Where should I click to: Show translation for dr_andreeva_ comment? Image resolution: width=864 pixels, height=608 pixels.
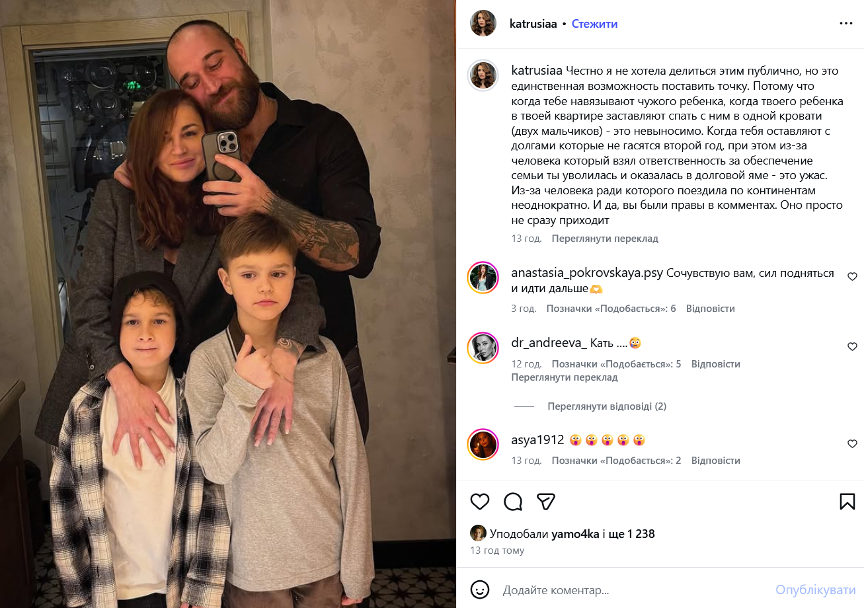point(565,377)
